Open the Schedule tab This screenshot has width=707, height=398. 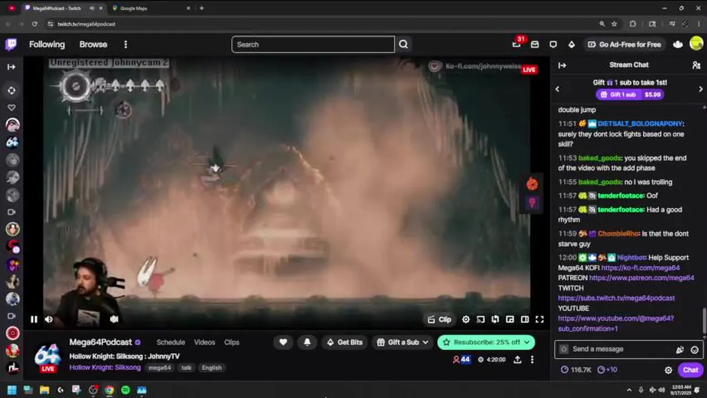point(170,342)
